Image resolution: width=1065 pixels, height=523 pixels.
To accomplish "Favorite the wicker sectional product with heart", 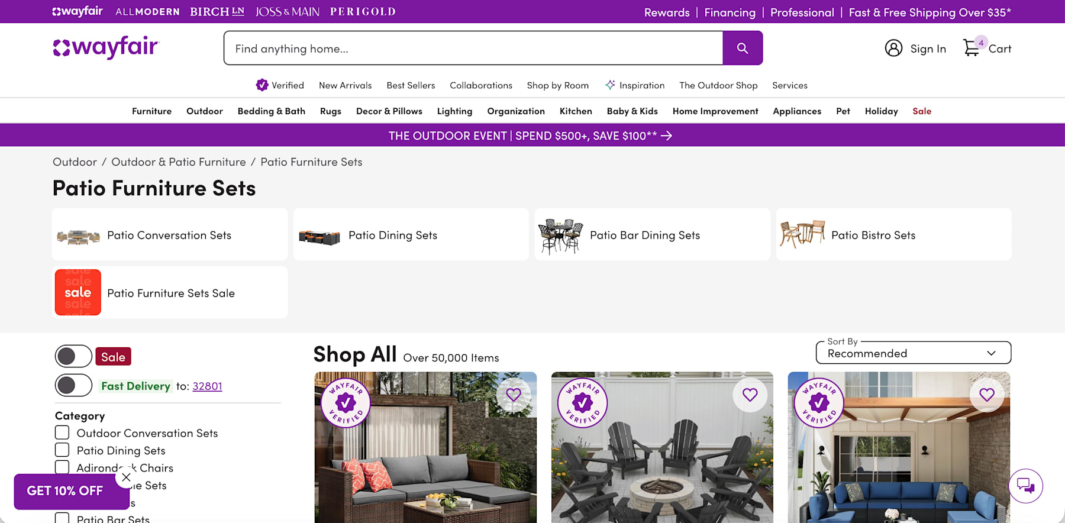I will [x=514, y=395].
